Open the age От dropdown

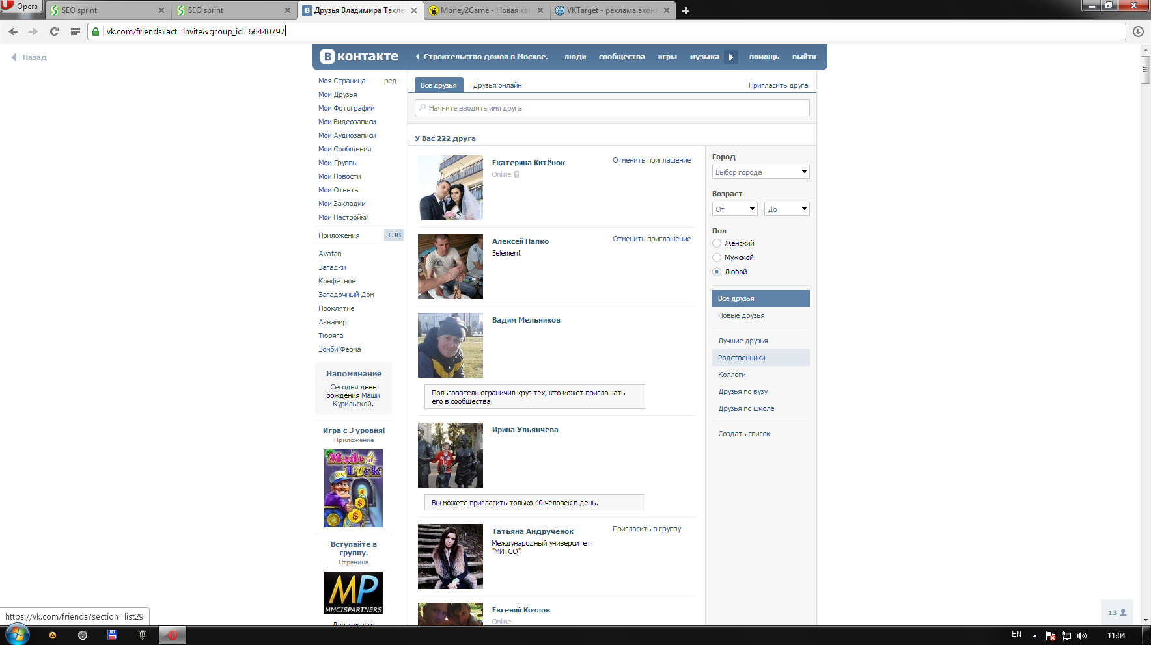(x=735, y=209)
